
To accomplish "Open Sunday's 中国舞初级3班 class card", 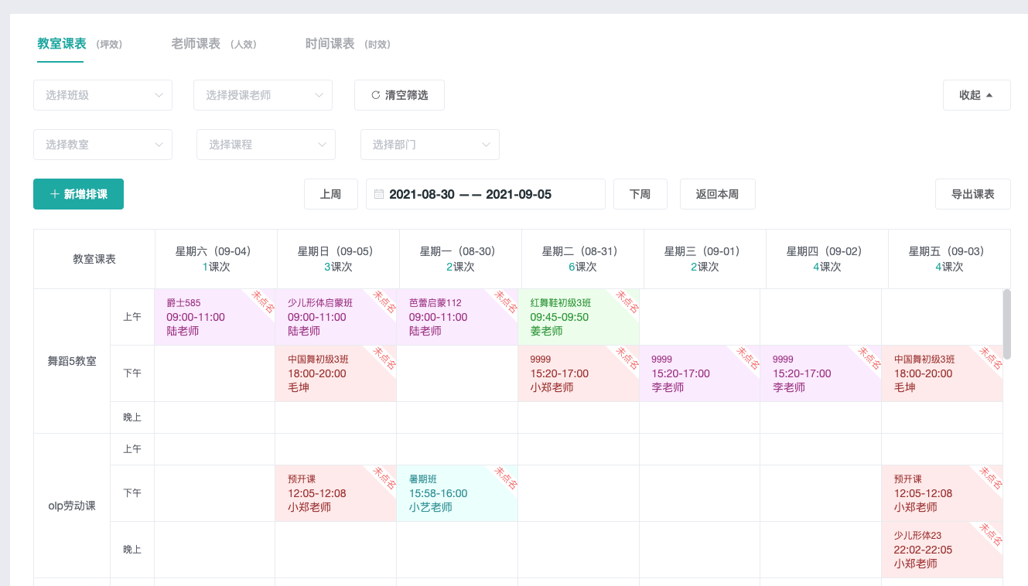I will pyautogui.click(x=336, y=373).
